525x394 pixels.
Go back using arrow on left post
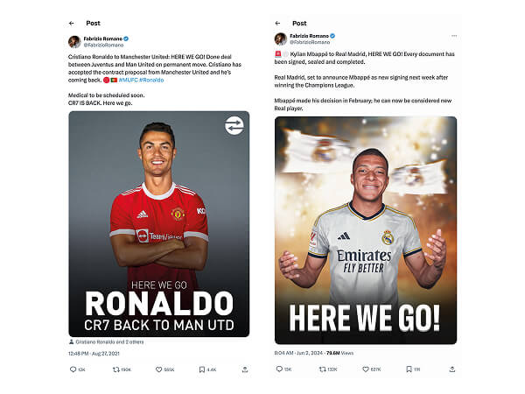tap(72, 23)
